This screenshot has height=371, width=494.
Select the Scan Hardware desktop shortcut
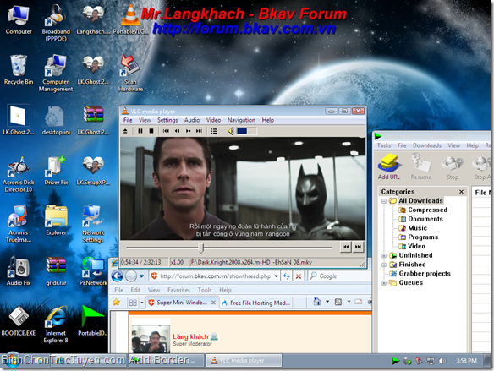[131, 73]
